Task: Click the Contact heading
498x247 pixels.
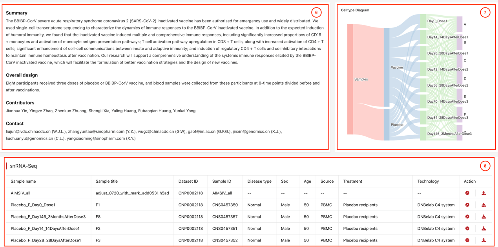Action: click(x=15, y=123)
